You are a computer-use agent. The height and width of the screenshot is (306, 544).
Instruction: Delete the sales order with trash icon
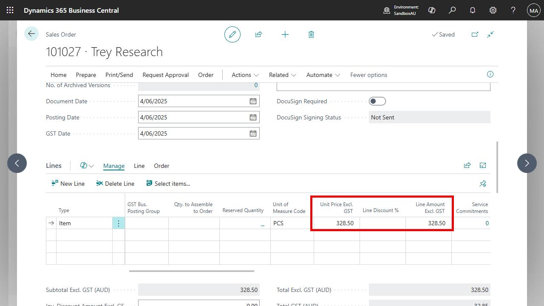(311, 34)
